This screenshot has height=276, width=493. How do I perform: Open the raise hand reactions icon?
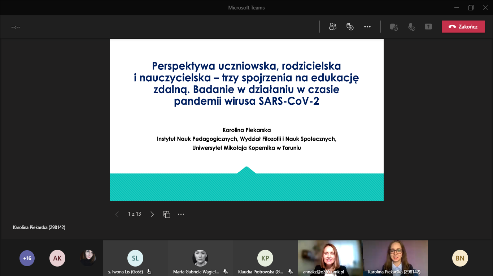coord(350,26)
